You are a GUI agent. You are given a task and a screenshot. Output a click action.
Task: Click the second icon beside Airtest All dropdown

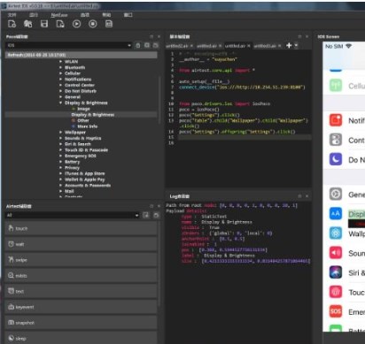coord(156,215)
